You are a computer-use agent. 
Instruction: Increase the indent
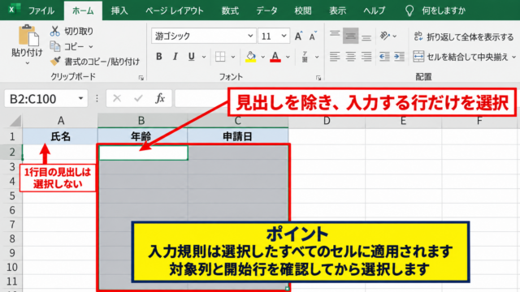[399, 57]
